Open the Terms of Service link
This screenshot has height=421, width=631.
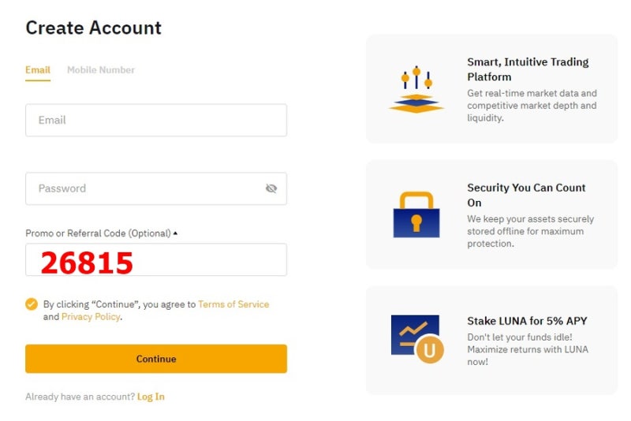click(233, 304)
